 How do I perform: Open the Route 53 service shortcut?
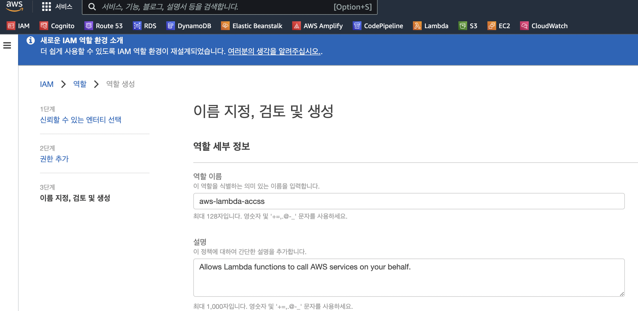pyautogui.click(x=104, y=26)
